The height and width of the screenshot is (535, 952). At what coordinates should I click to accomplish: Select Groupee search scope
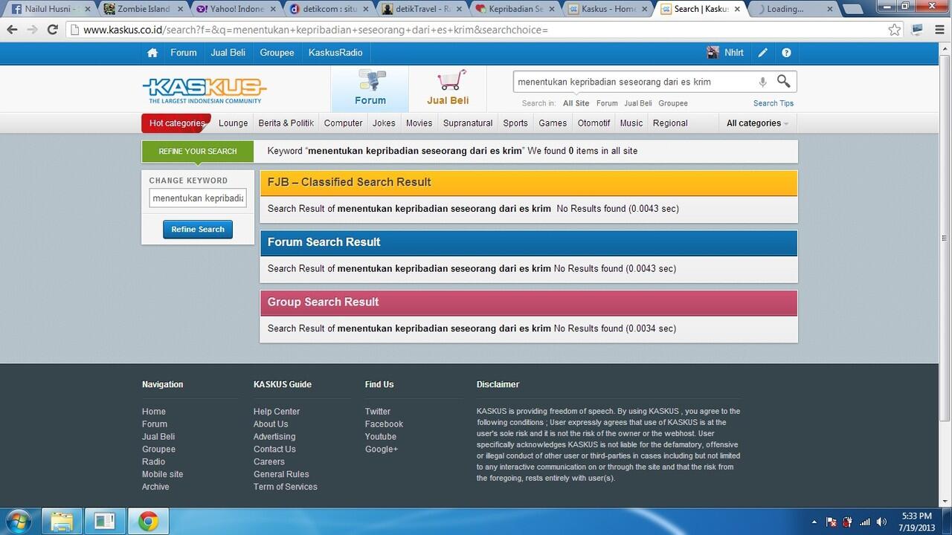(x=673, y=103)
